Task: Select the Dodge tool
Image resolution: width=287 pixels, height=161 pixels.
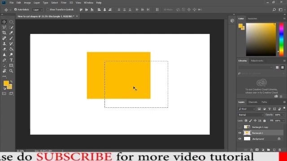Action: click(11, 55)
